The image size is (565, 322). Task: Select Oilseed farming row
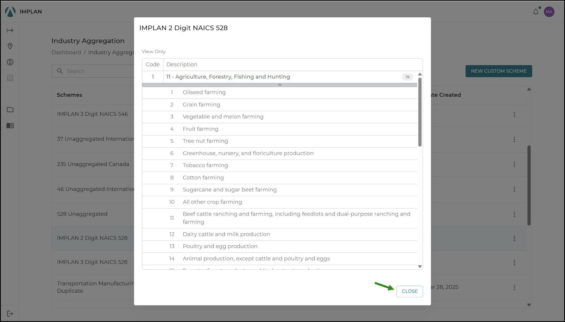[280, 93]
